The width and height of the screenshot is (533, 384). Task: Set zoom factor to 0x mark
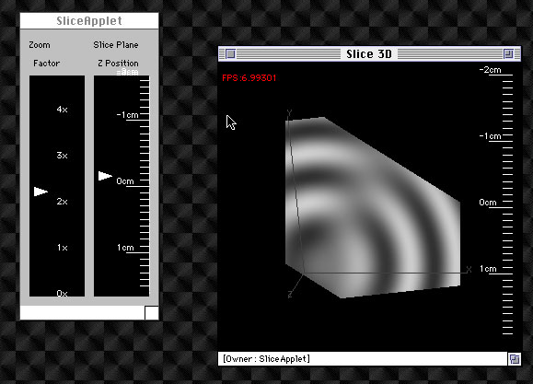(x=63, y=293)
